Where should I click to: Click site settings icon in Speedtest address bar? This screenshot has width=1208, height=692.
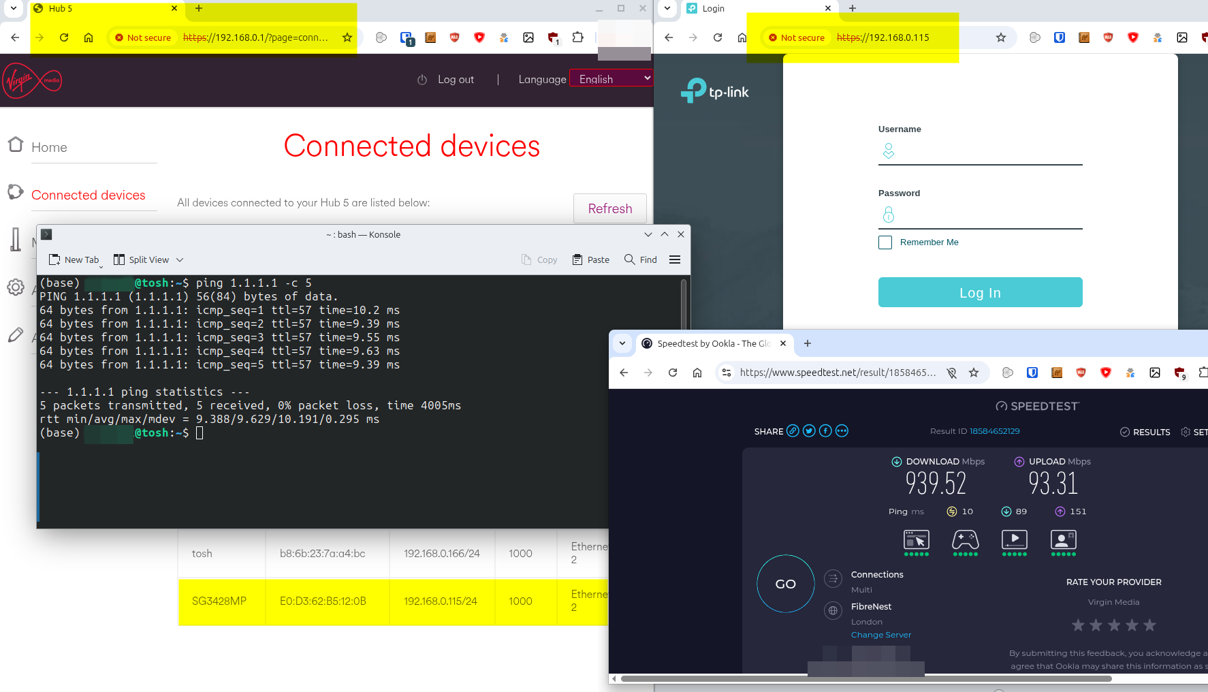tap(727, 373)
